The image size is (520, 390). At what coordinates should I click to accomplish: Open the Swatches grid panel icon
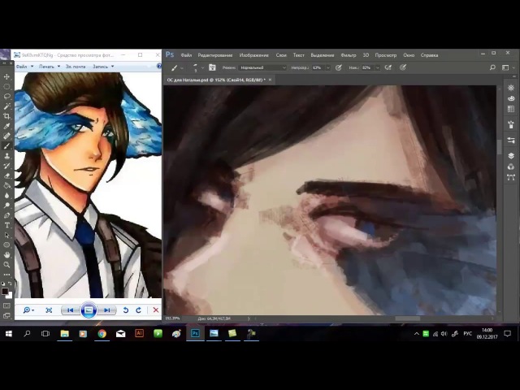(511, 109)
